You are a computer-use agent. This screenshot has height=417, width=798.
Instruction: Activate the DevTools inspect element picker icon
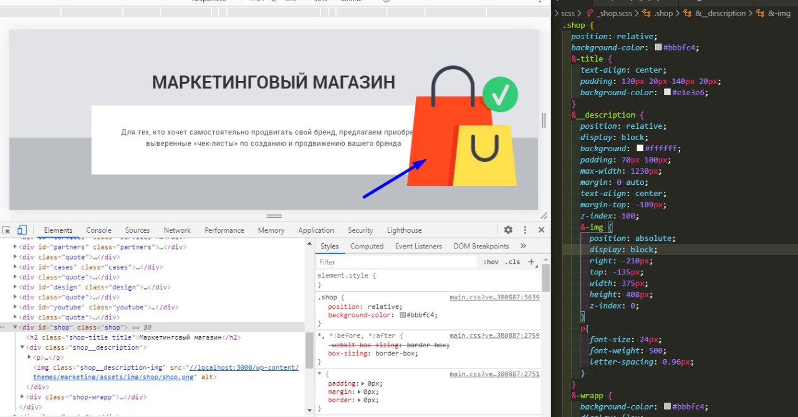6,230
